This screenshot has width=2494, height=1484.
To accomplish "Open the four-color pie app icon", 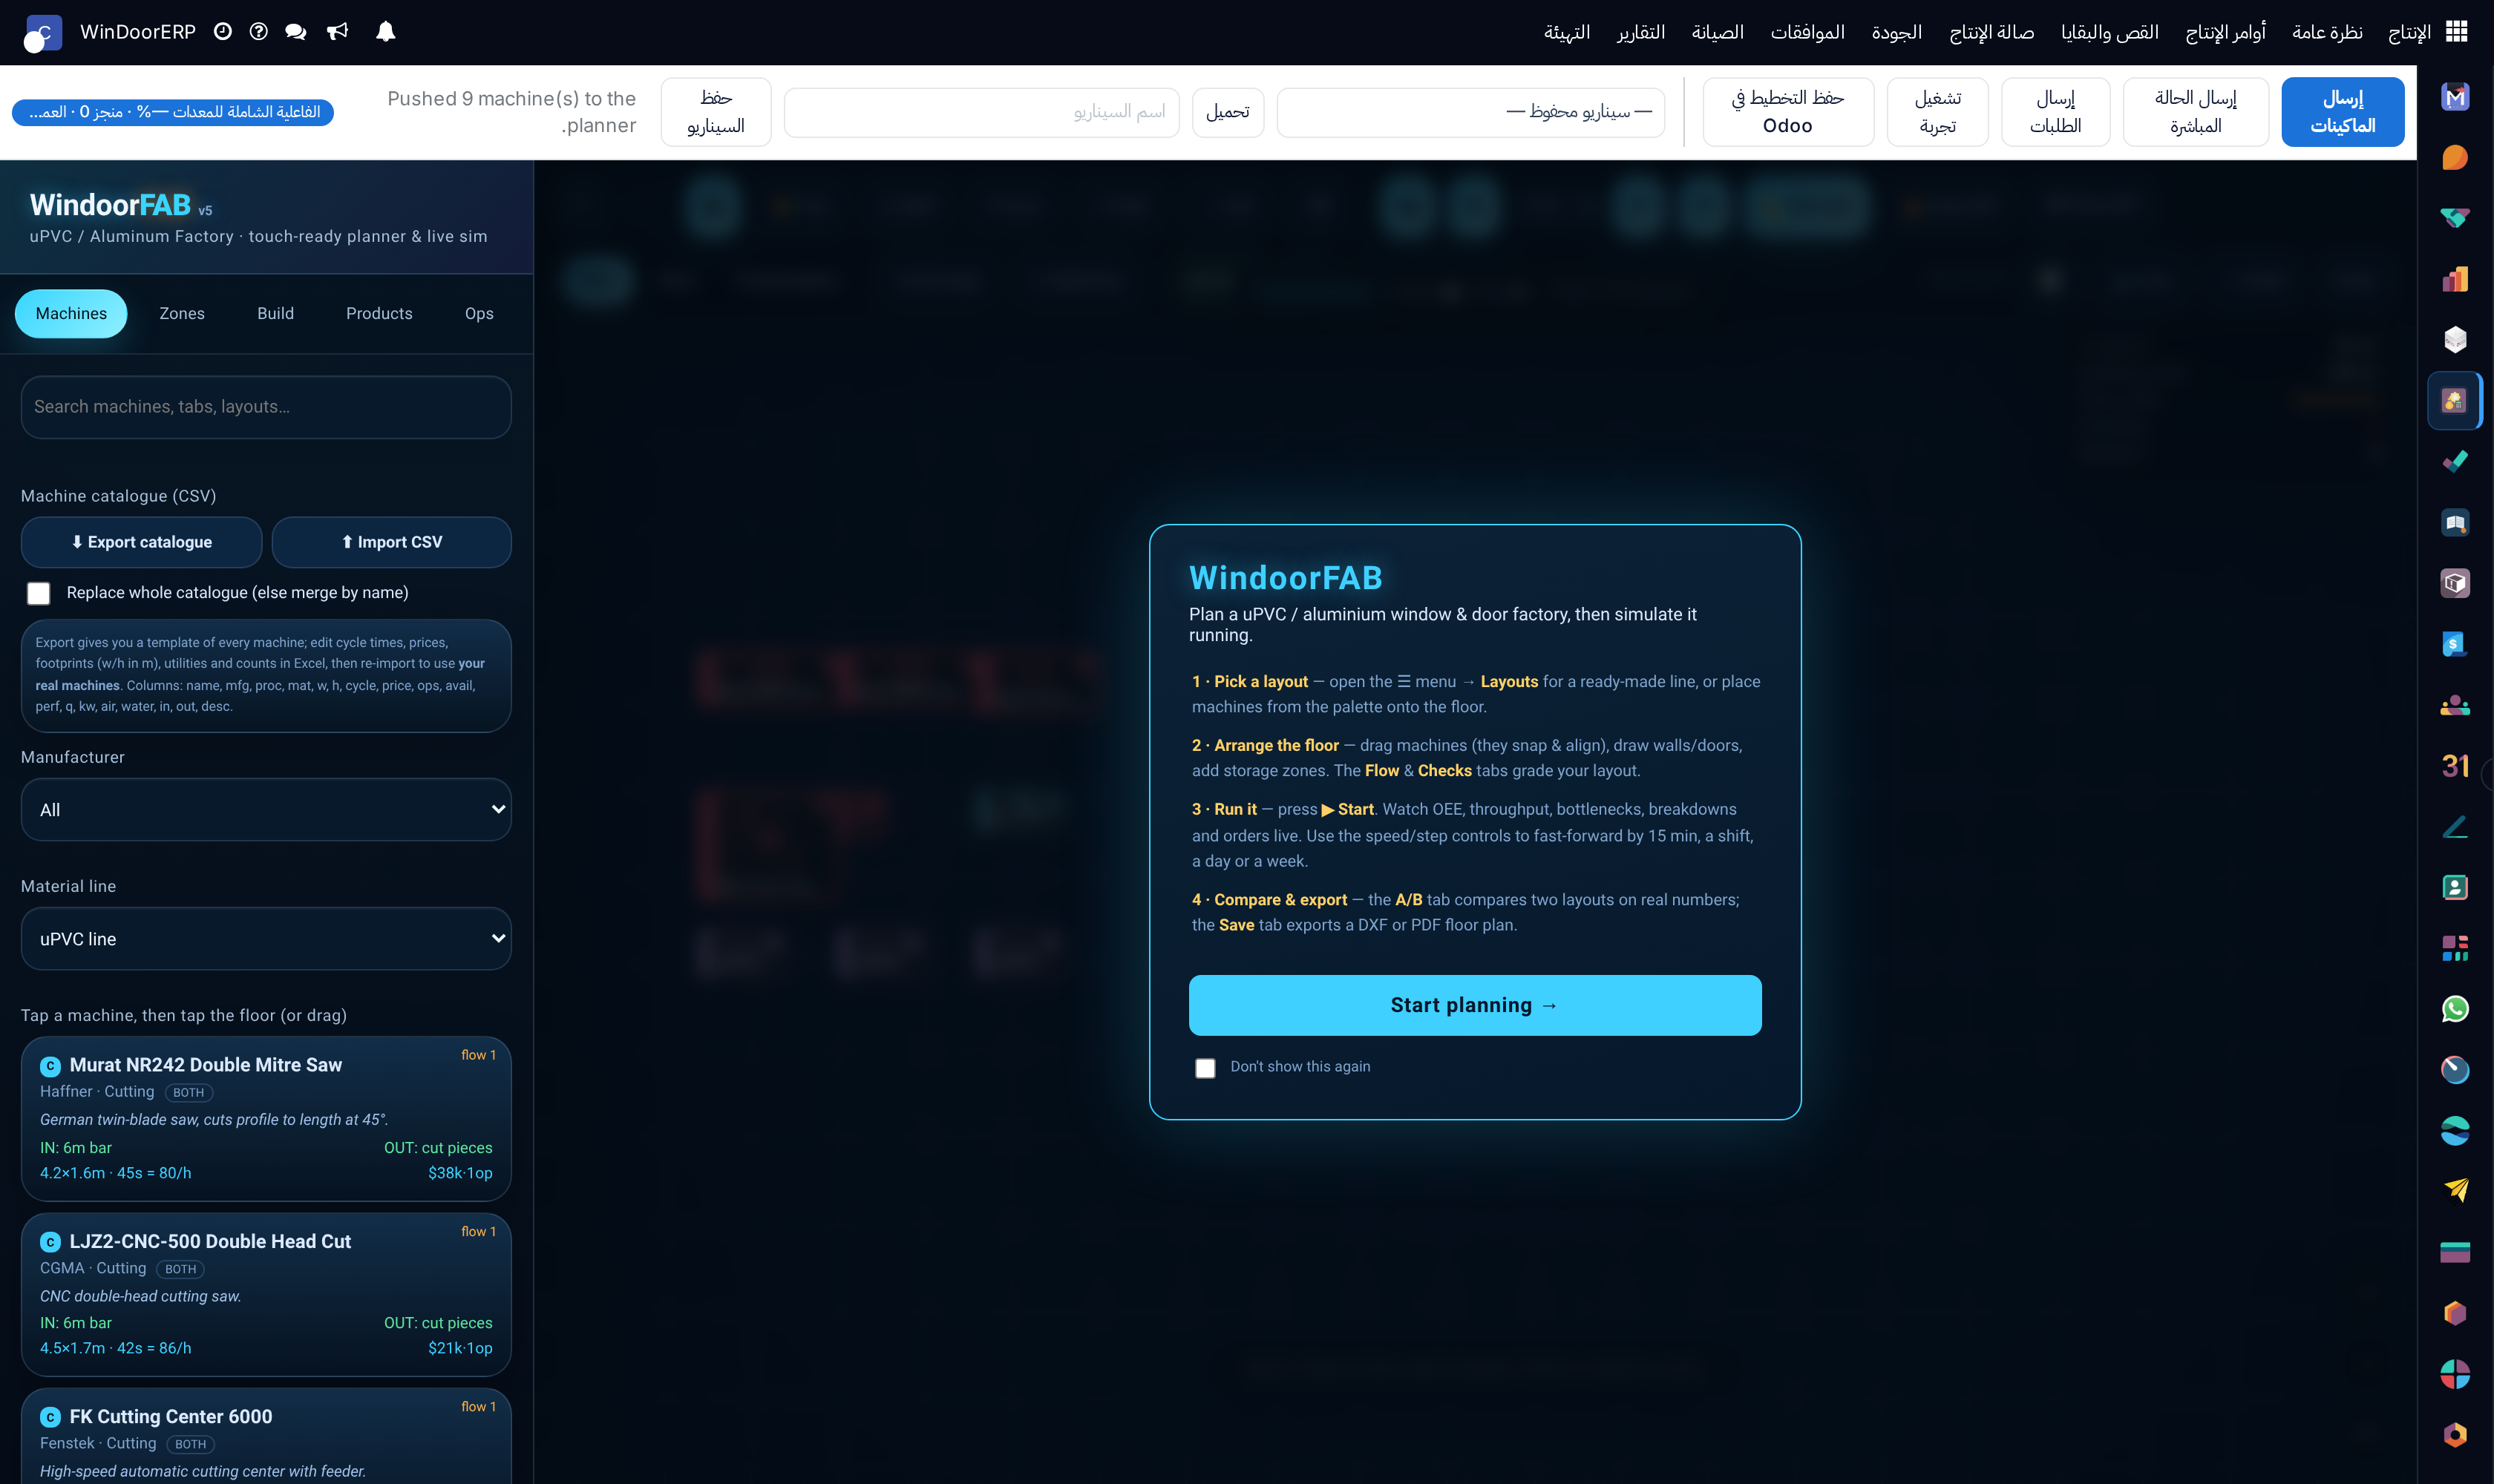I will click(x=2455, y=1374).
